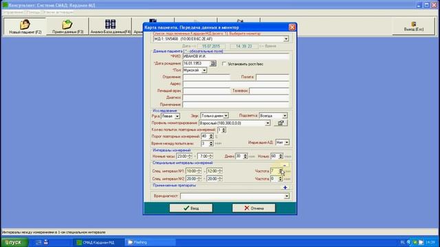Click the Ввод confirm button
This screenshot has height=247, width=440.
click(x=191, y=208)
